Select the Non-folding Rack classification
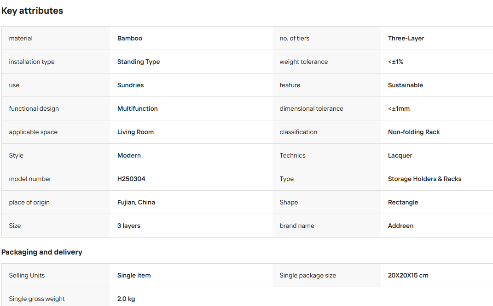This screenshot has width=493, height=306. 414,132
